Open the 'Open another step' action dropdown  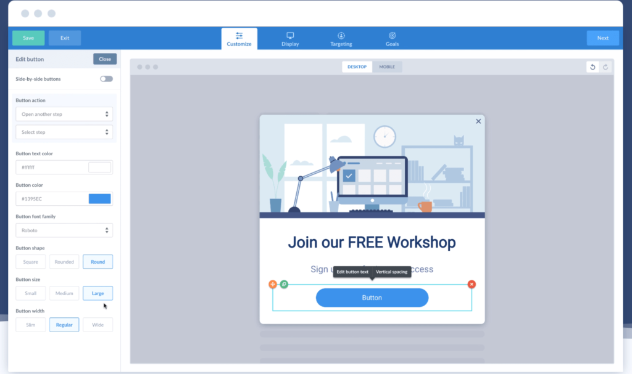coord(64,114)
